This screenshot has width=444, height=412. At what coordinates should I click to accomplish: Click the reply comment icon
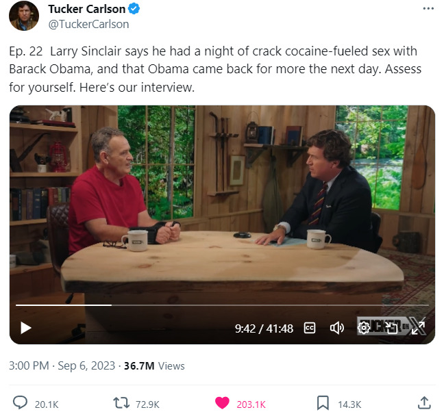point(21,403)
